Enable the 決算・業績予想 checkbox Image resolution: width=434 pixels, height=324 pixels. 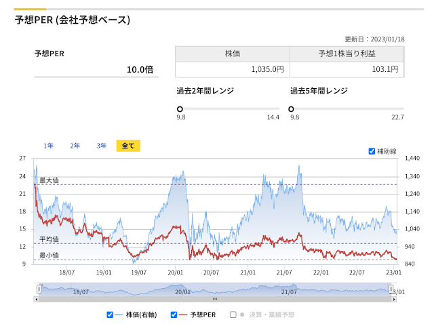[233, 315]
